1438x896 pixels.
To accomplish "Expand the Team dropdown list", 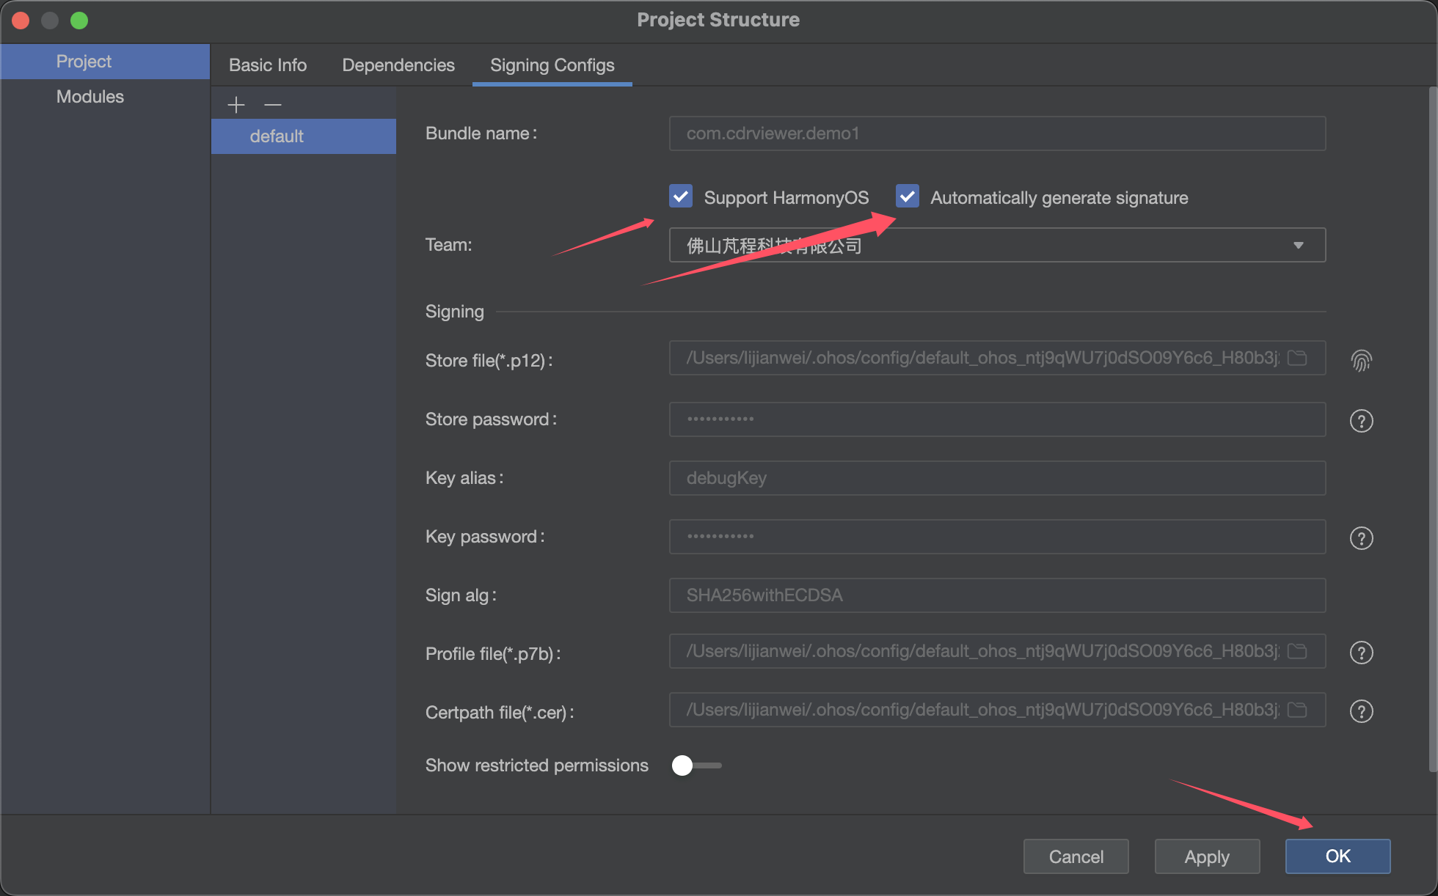I will 1298,245.
